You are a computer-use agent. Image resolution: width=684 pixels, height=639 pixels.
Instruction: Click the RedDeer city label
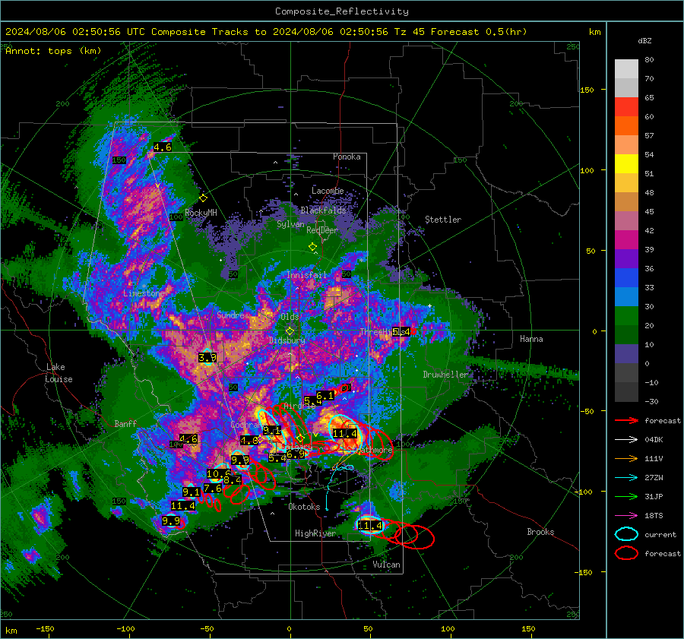[x=322, y=230]
